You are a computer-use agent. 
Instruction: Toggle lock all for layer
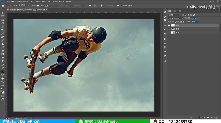[x=183, y=22]
